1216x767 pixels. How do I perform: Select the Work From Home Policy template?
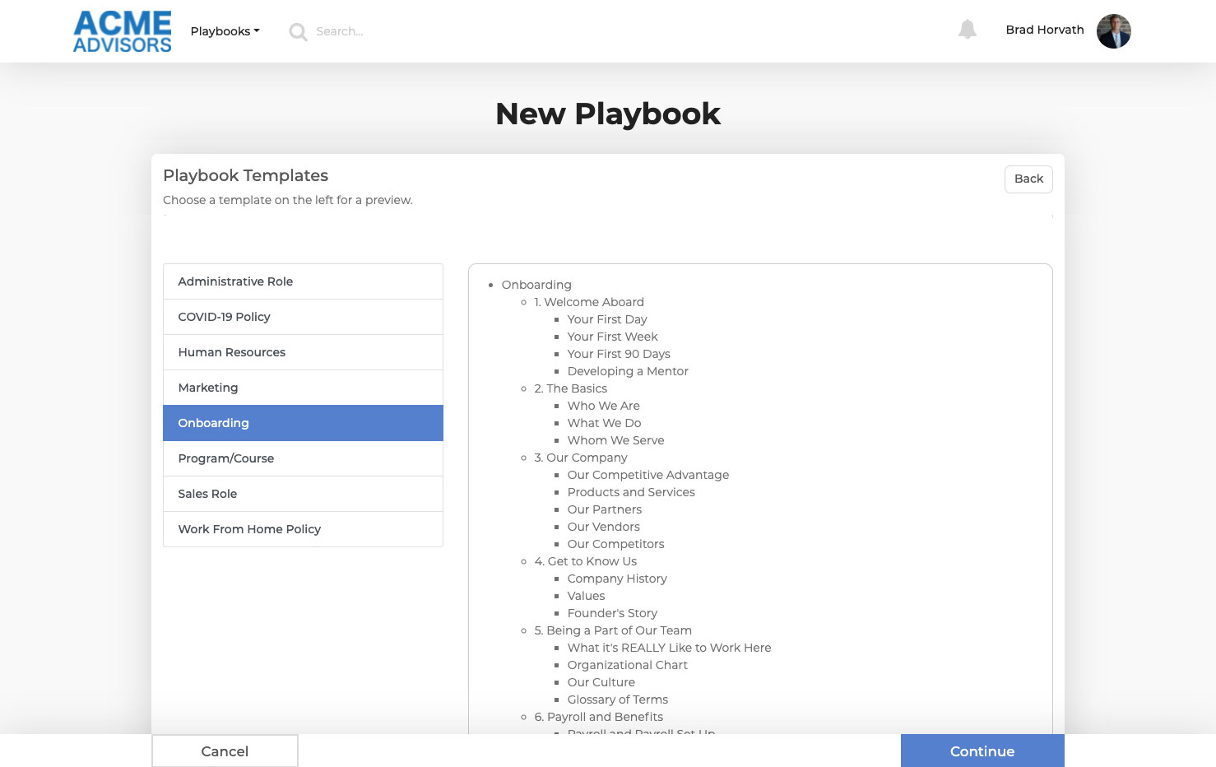303,529
